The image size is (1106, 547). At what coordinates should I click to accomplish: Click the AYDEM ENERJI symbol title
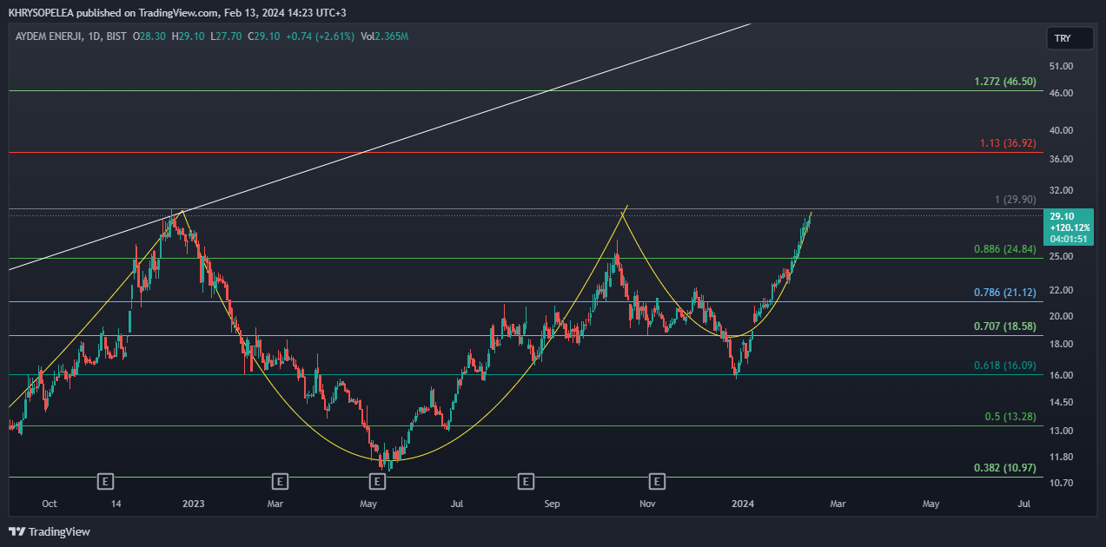pos(50,36)
